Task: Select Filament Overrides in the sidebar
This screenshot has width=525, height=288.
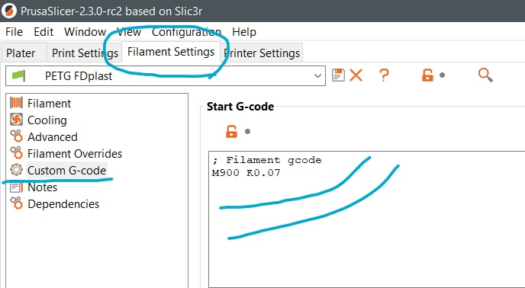Action: tap(75, 154)
